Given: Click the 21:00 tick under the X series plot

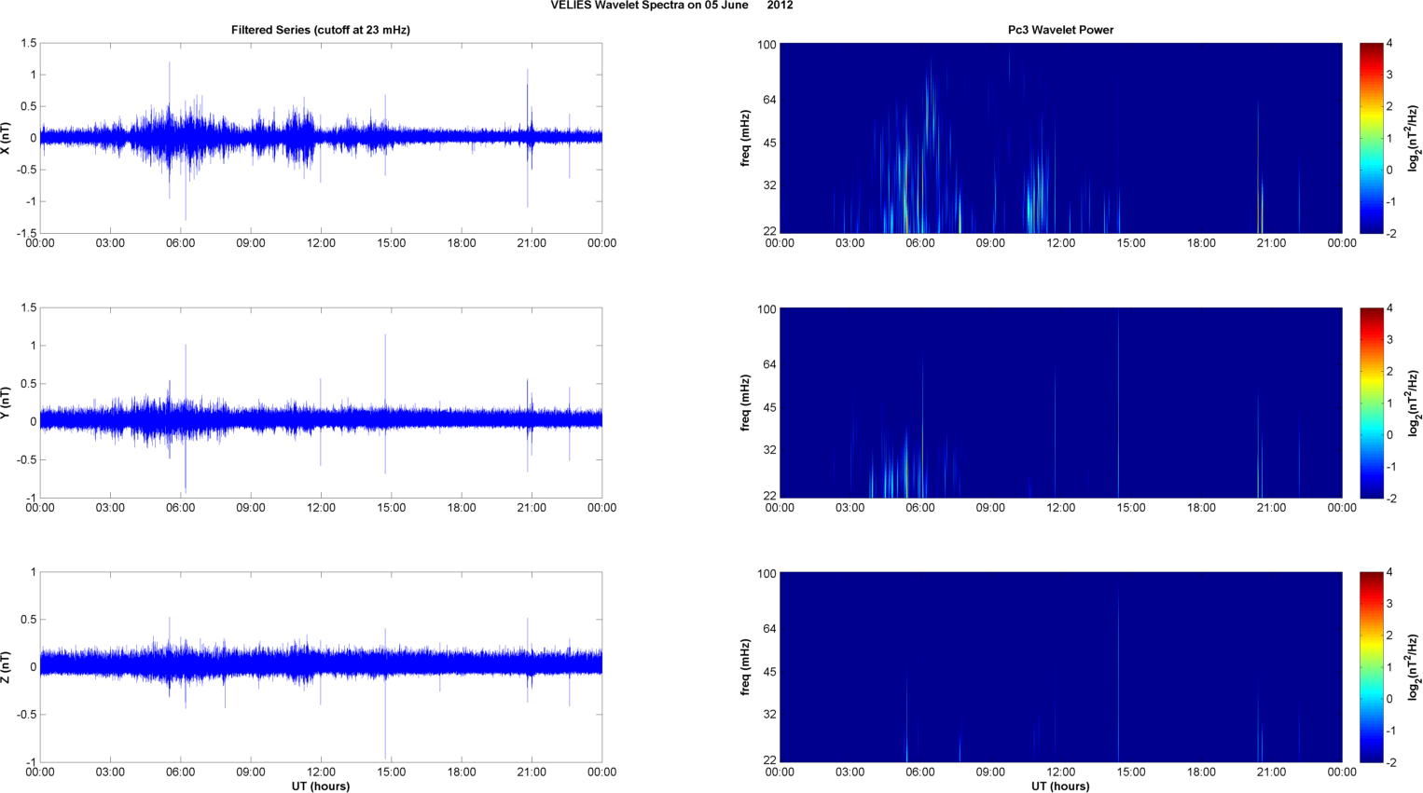Looking at the screenshot, I should (x=532, y=243).
